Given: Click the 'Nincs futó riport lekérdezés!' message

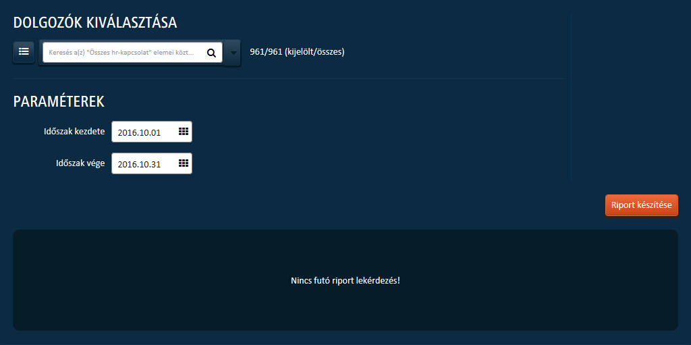Looking at the screenshot, I should [345, 280].
